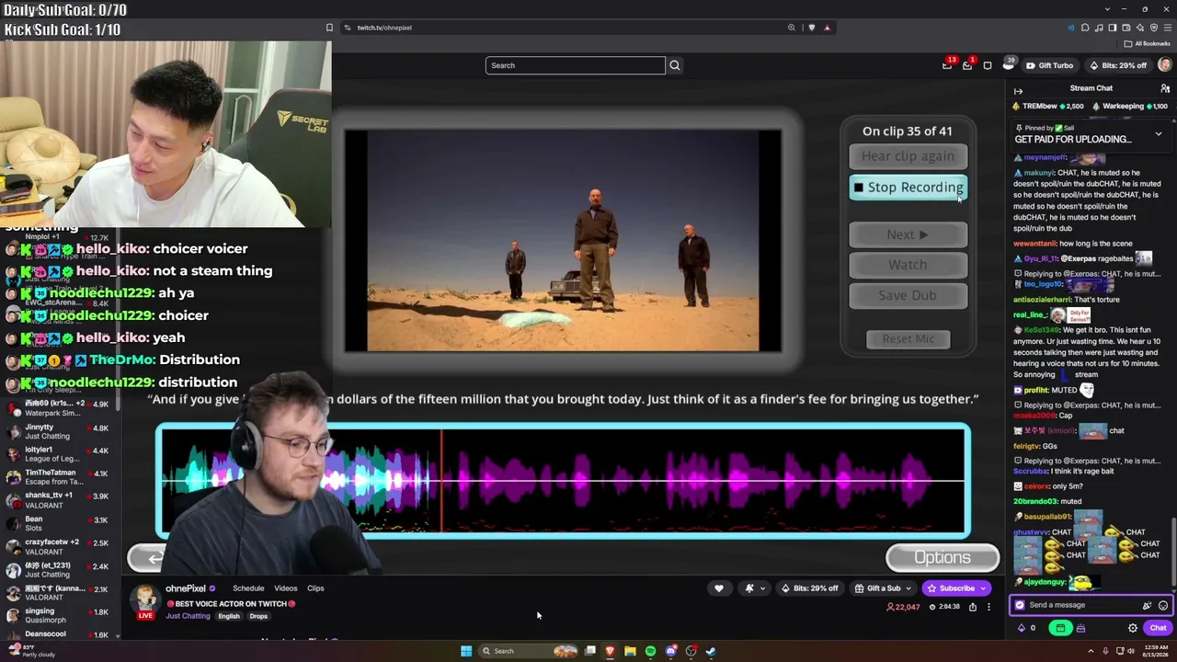Open the Videos tab

[286, 588]
